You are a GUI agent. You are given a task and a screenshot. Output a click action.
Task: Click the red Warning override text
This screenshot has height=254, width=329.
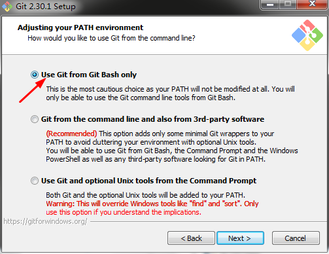[152, 208]
